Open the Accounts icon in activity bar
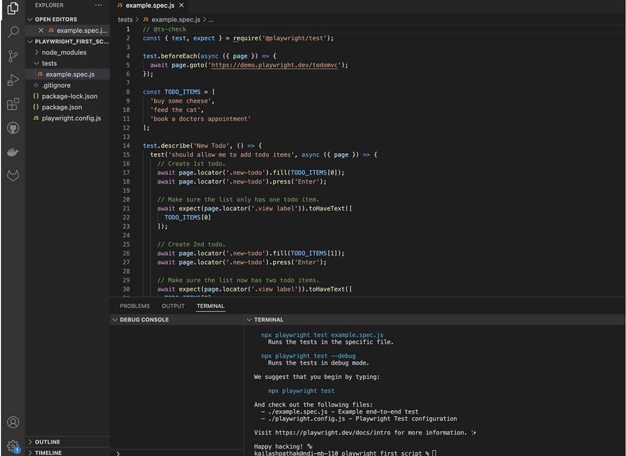This screenshot has width=626, height=456. coord(13,422)
